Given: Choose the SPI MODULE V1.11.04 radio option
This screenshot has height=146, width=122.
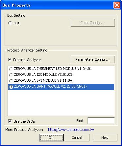Looking at the screenshot, I should pos(11,81).
